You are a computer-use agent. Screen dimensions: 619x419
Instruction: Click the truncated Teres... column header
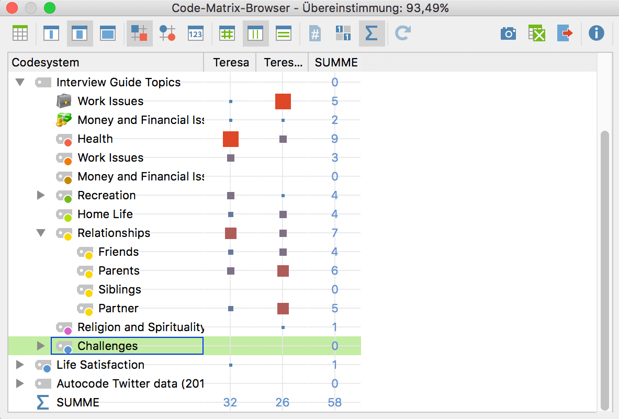tap(282, 62)
